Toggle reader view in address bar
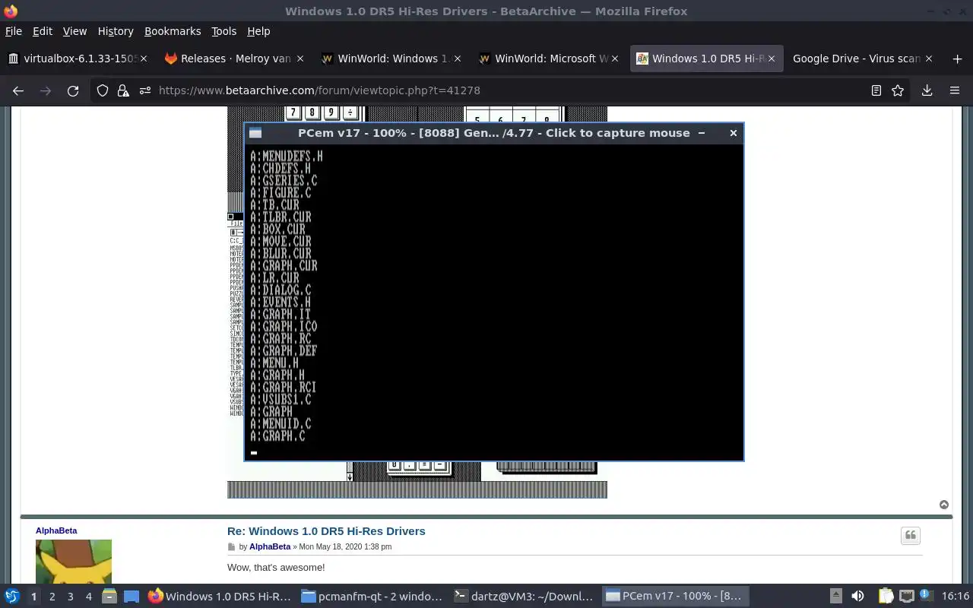Viewport: 973px width, 608px height. tap(876, 90)
